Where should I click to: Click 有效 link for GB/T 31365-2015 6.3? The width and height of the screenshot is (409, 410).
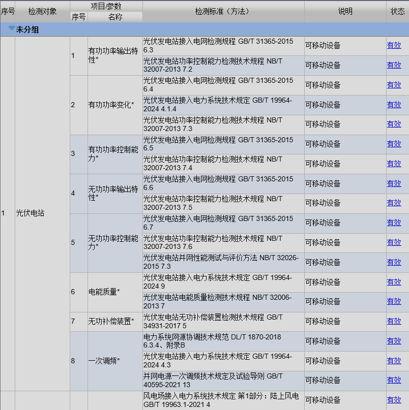(x=394, y=45)
